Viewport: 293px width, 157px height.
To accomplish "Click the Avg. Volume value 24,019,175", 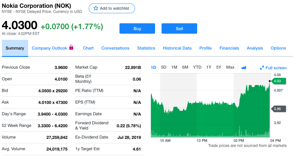I will [57, 149].
